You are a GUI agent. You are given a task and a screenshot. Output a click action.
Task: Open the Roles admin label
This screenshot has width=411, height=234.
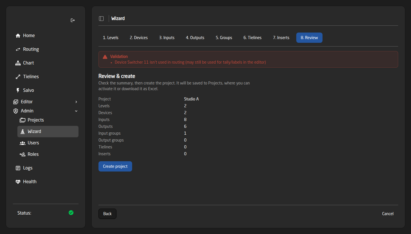pyautogui.click(x=33, y=154)
